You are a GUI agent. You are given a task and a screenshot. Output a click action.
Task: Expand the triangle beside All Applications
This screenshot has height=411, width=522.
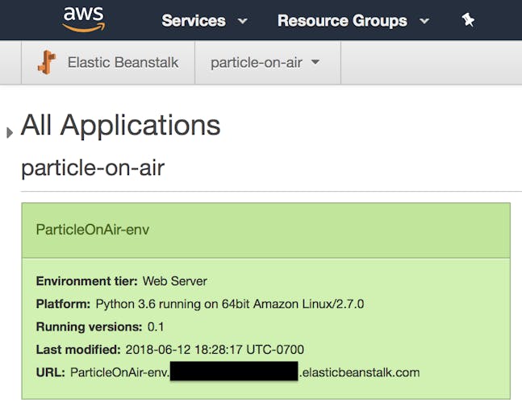tap(10, 132)
